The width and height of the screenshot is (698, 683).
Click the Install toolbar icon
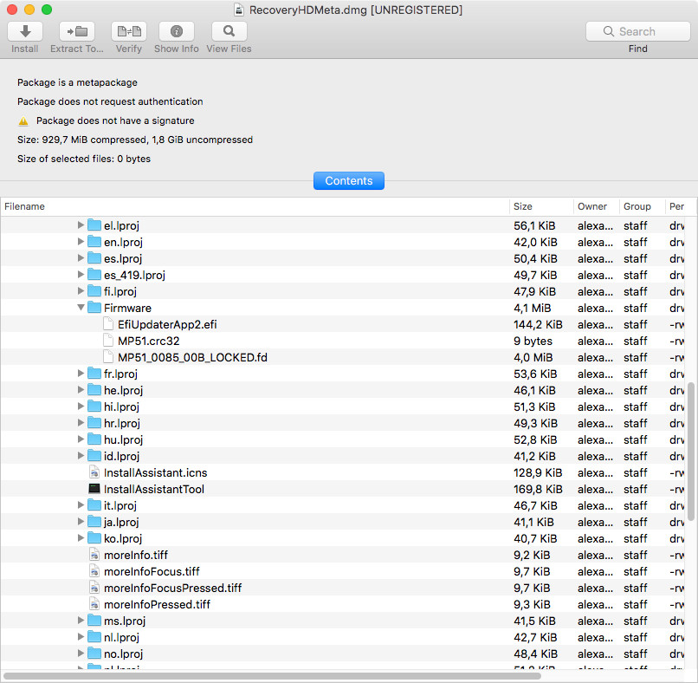(x=25, y=31)
